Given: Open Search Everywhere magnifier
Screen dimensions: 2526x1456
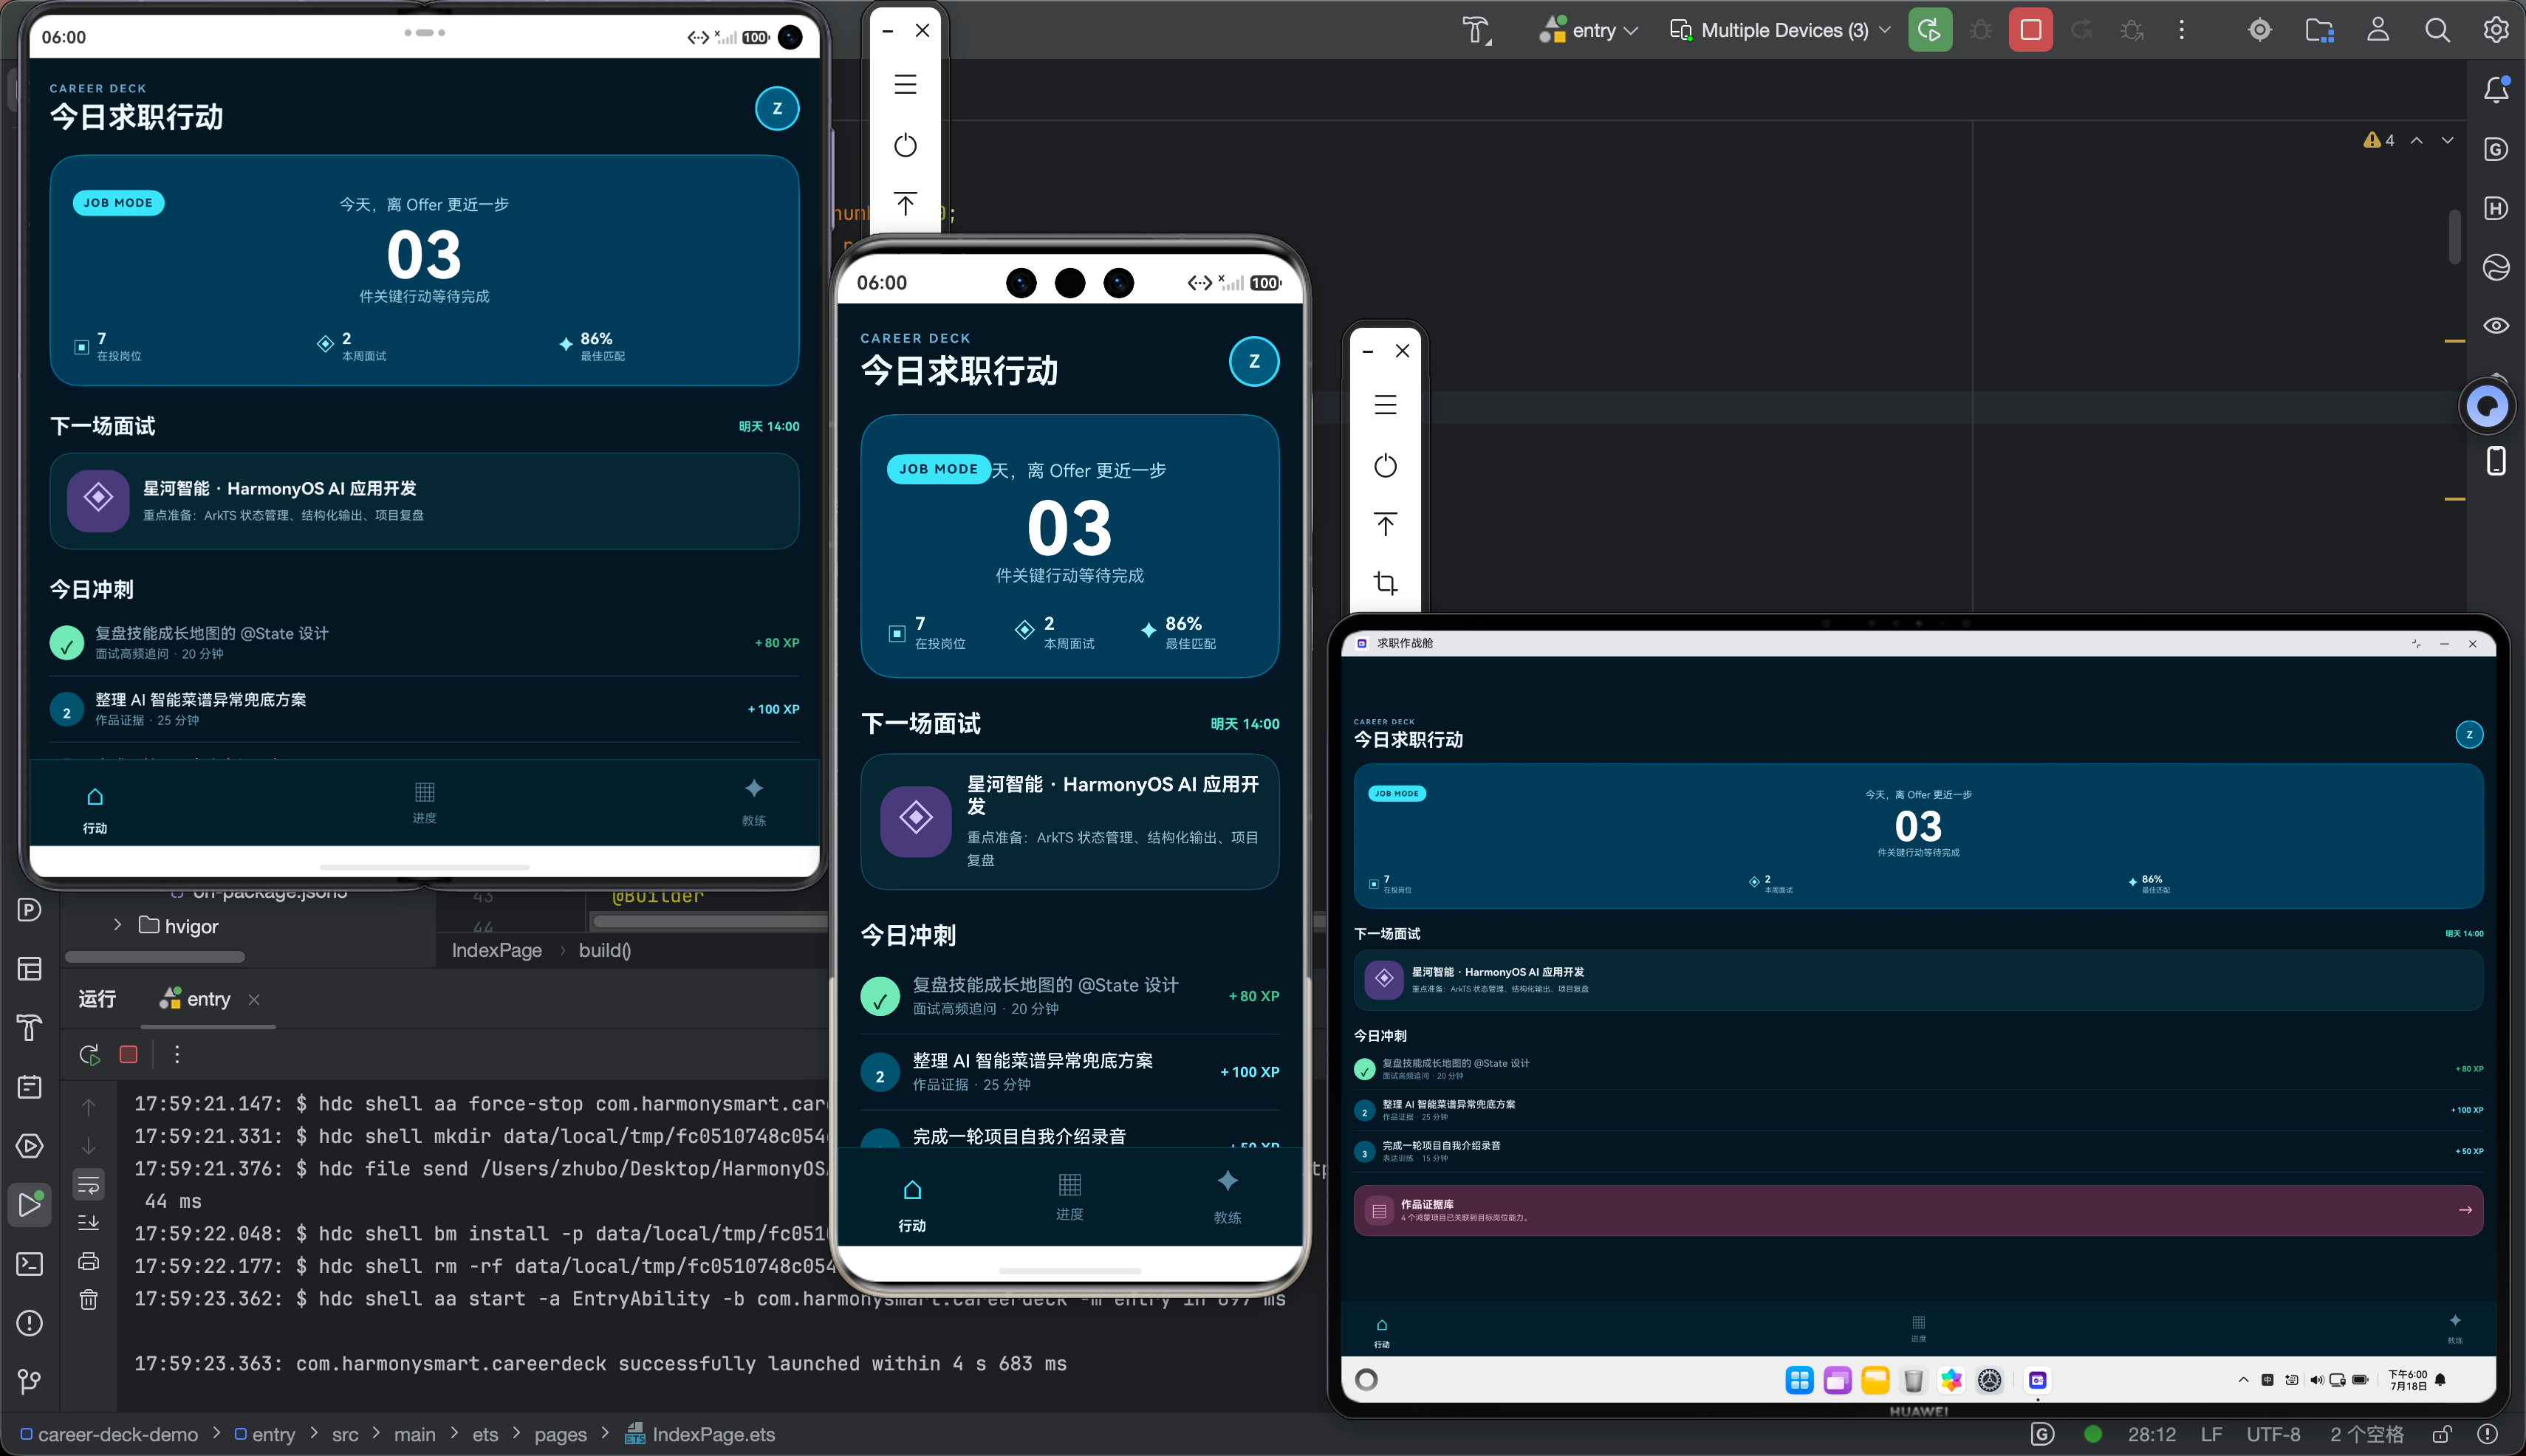Looking at the screenshot, I should click(x=2437, y=30).
